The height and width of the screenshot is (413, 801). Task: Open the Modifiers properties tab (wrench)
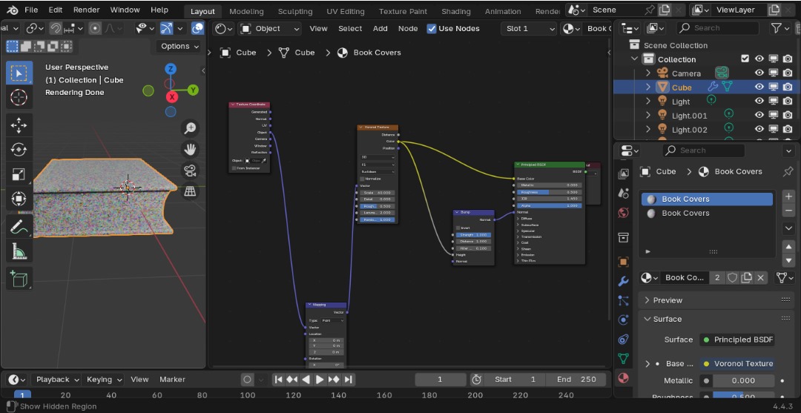coord(623,281)
